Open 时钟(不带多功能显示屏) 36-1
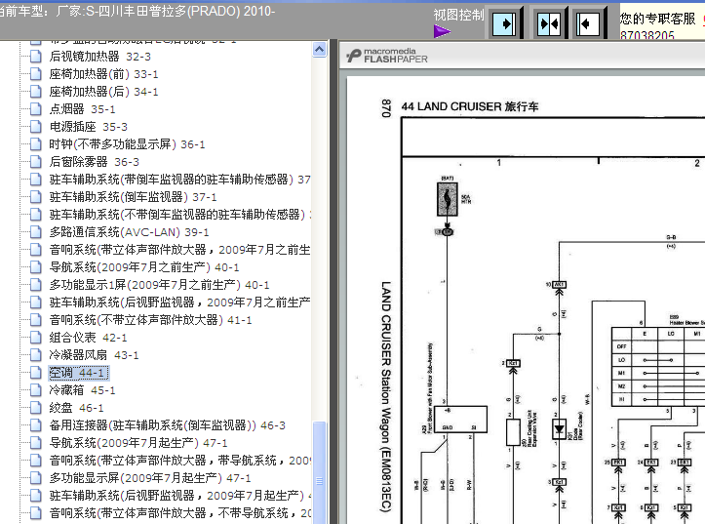This screenshot has width=705, height=524. pyautogui.click(x=127, y=144)
